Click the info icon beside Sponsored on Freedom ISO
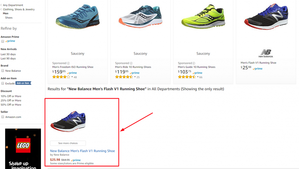This screenshot has width=299, height=169. point(68,63)
